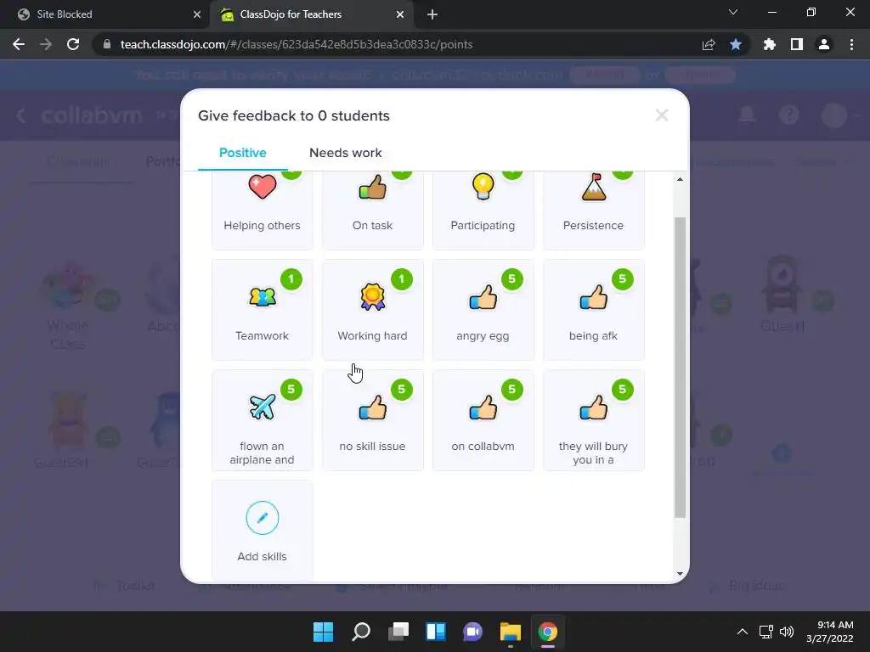Select the Positive tab
The image size is (870, 652).
click(x=242, y=153)
